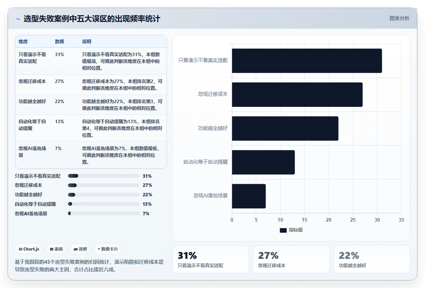
Task: Click the Chart.js tag icon
Action: (x=20, y=249)
